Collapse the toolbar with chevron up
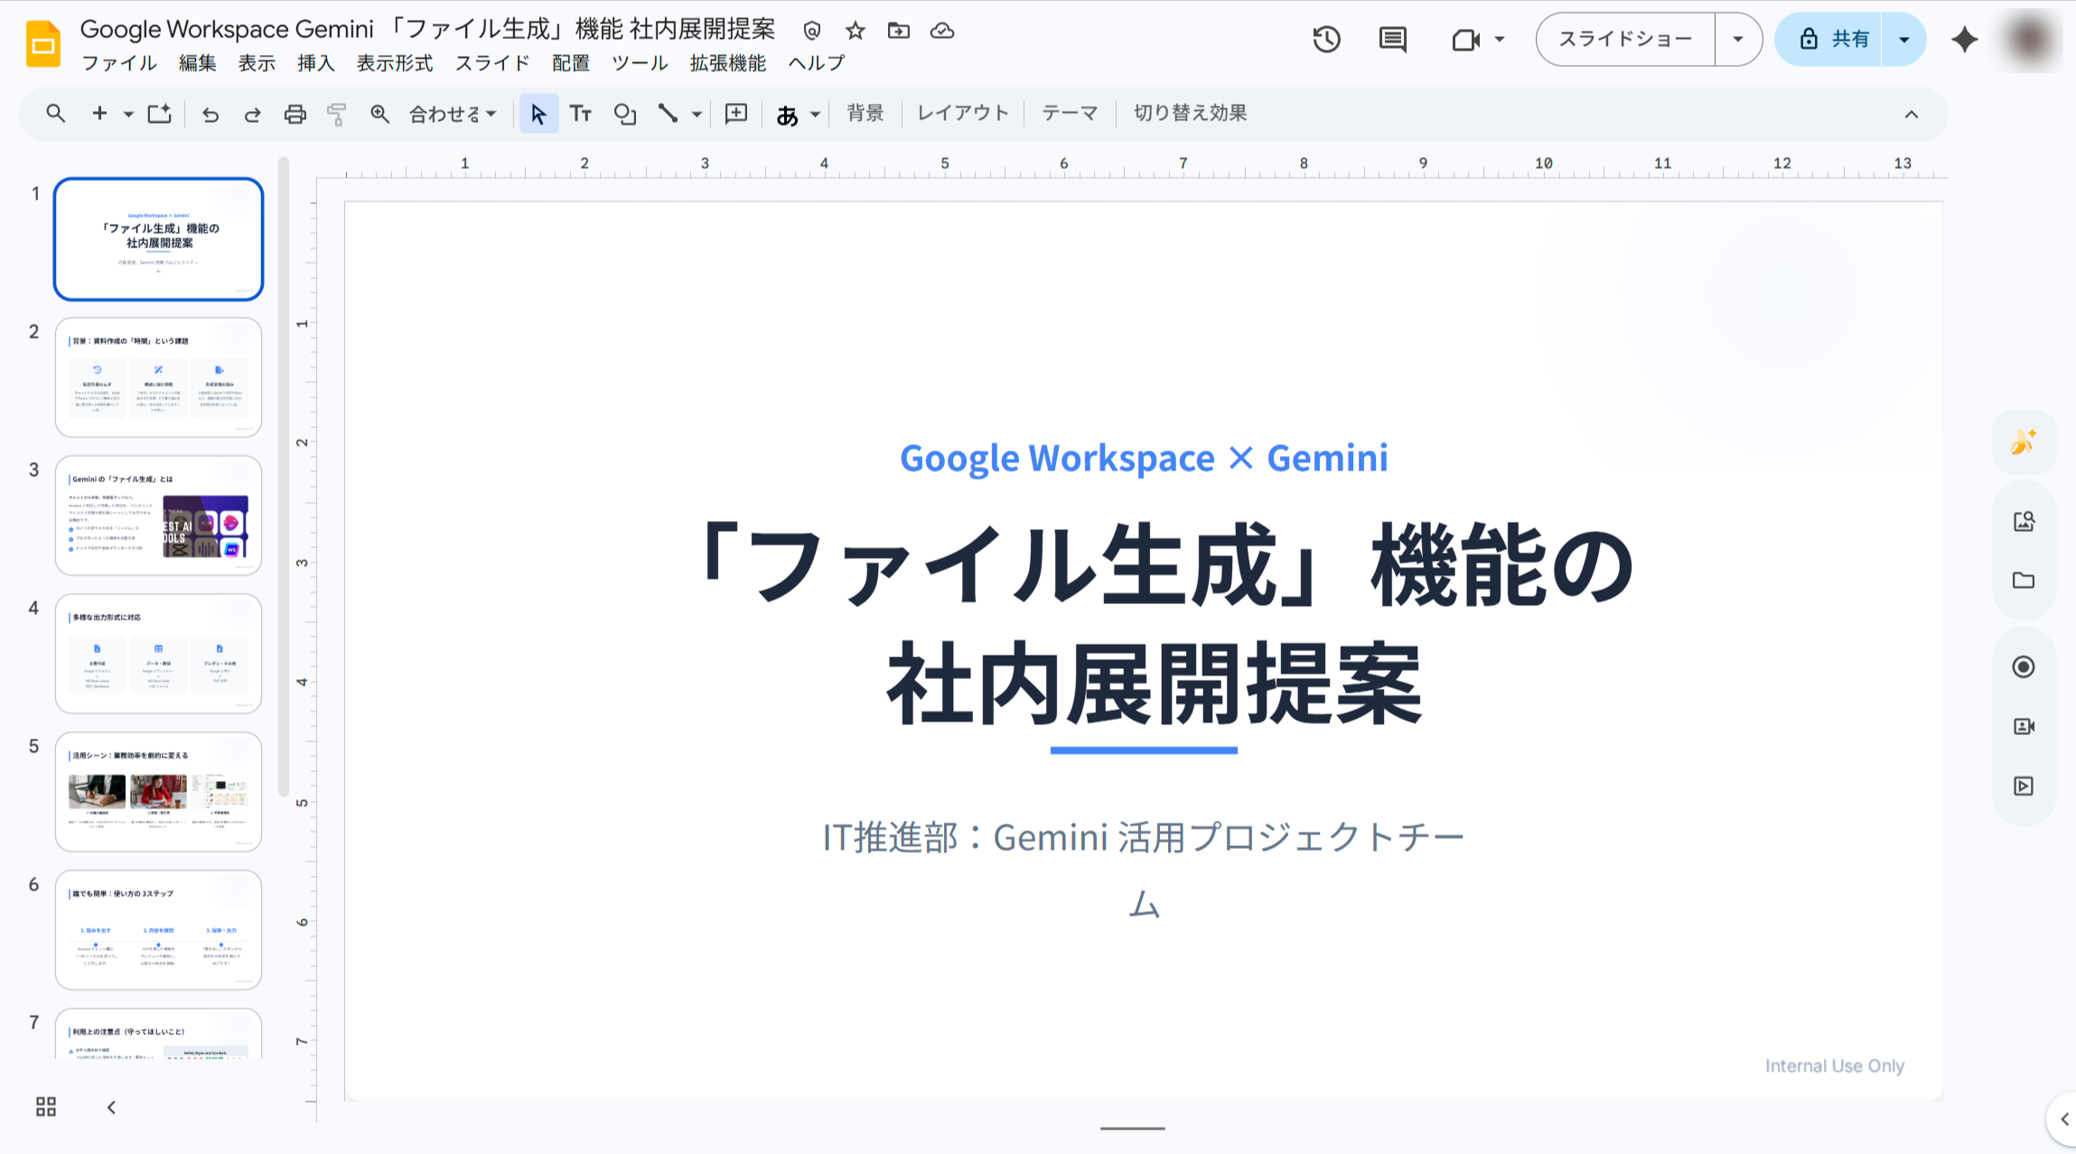Viewport: 2076px width, 1154px height. pos(1912,115)
